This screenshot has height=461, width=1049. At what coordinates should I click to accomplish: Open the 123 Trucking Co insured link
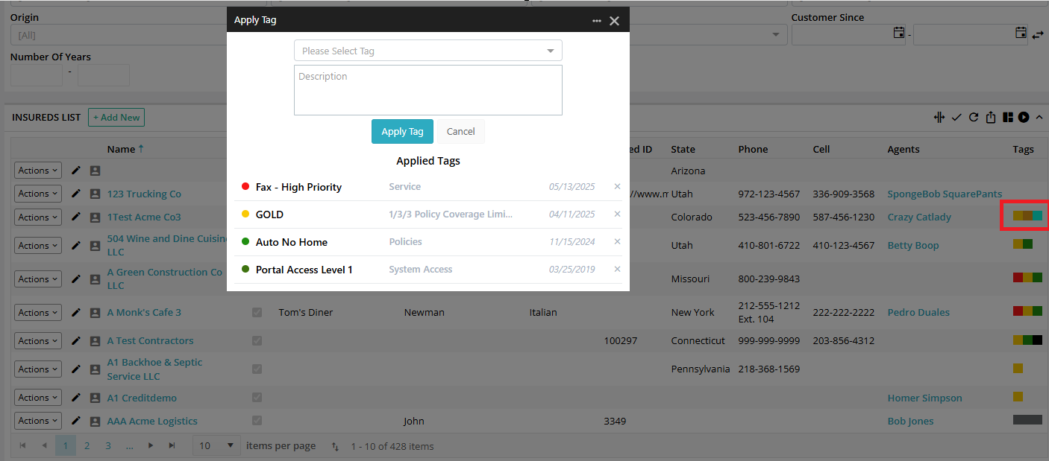tap(144, 194)
